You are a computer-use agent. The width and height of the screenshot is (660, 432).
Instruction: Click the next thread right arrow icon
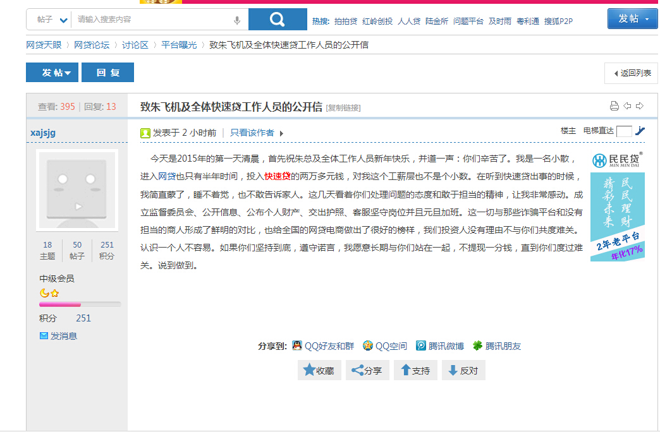click(x=640, y=106)
